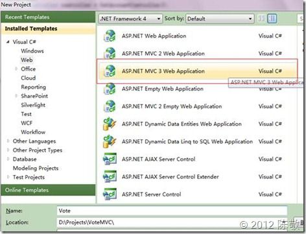Open the Online Templates section
The width and height of the screenshot is (306, 234).
48,190
